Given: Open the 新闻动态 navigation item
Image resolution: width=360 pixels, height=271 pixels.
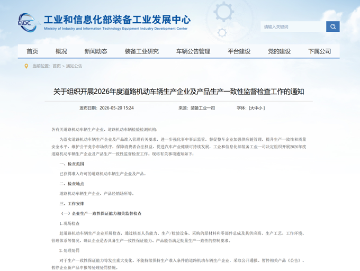Looking at the screenshot, I should [96, 51].
